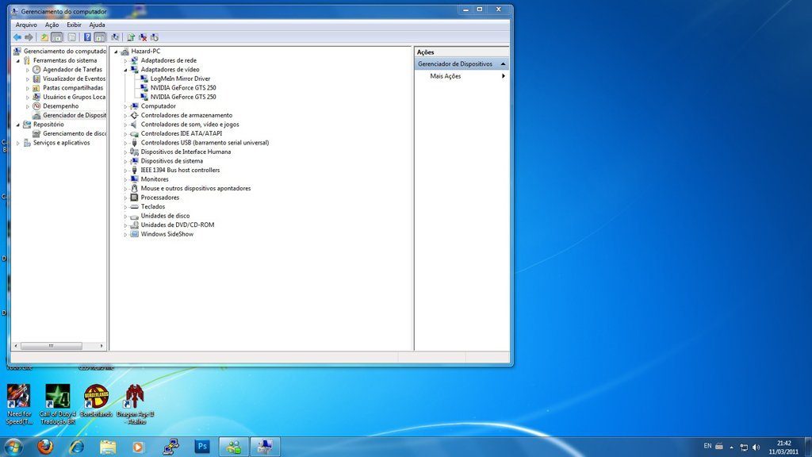Screen dimensions: 812x457
Task: Select first NVIDIA GeForce GTS 250 entry
Action: tap(183, 88)
